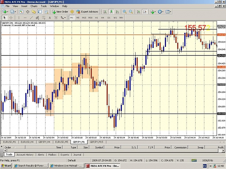The width and height of the screenshot is (226, 169).
Task: Open the Window menu
Action: pyautogui.click(x=54, y=6)
